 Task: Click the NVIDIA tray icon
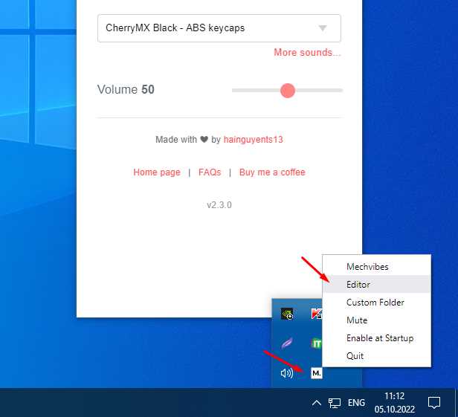(x=287, y=314)
